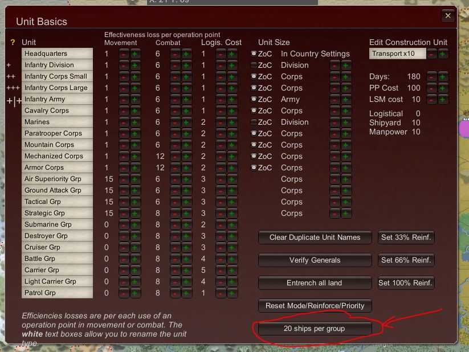Screen dimensions: 469x352
Task: Edit the Headquarters unit name field
Action: (x=57, y=54)
